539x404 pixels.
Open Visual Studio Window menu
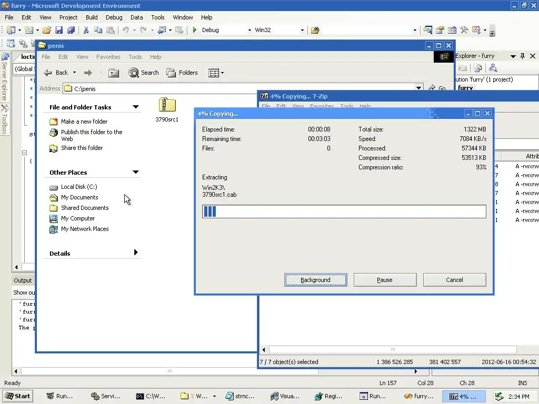[x=183, y=17]
